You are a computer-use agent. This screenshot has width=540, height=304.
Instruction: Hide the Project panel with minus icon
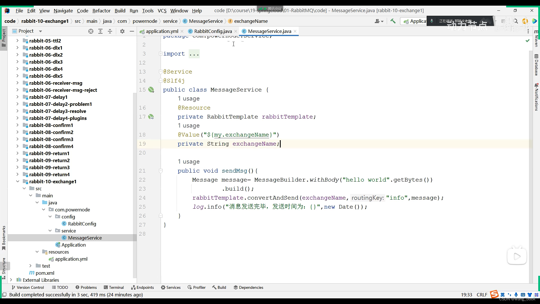pyautogui.click(x=132, y=31)
